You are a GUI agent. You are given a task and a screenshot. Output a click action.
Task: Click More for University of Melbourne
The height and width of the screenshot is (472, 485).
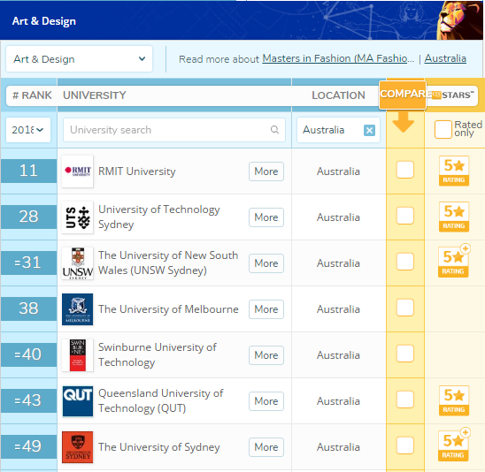tap(266, 309)
